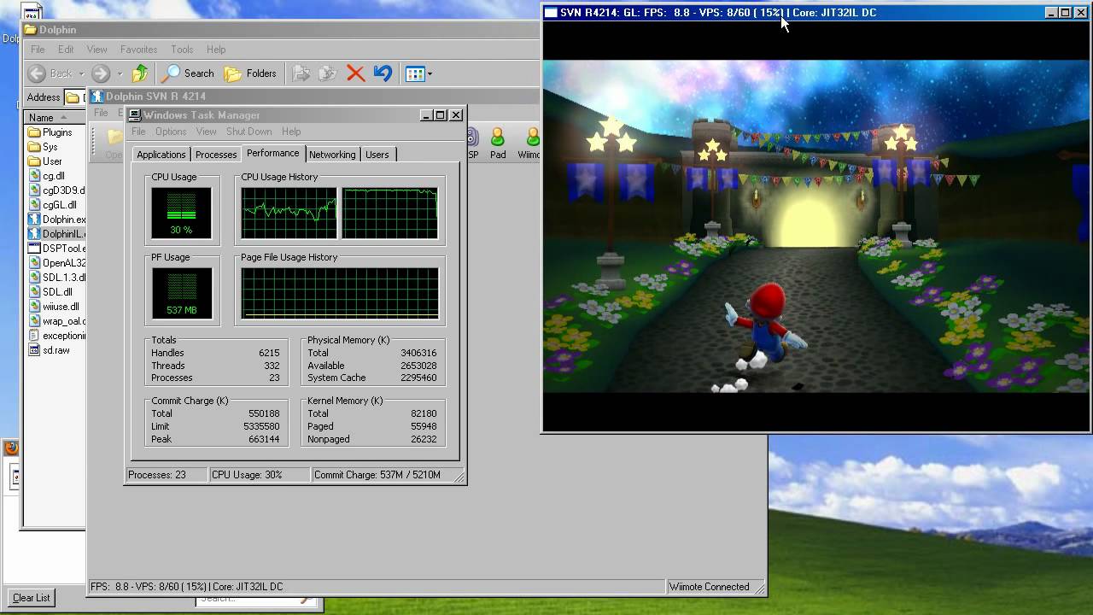This screenshot has height=615, width=1093.
Task: Open Search in the Dolphin folder window
Action: click(188, 73)
